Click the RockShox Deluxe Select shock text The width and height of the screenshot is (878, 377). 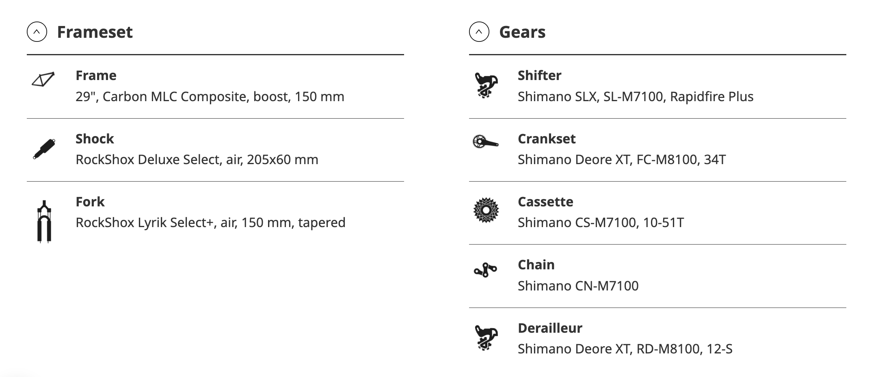[x=197, y=160]
